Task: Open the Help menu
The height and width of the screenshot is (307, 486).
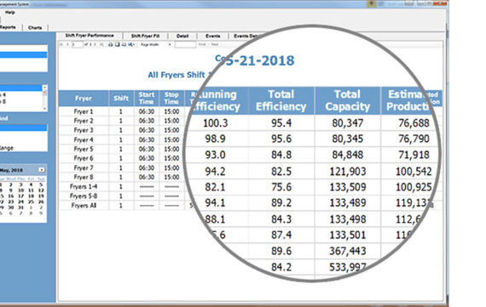Action: [x=10, y=13]
